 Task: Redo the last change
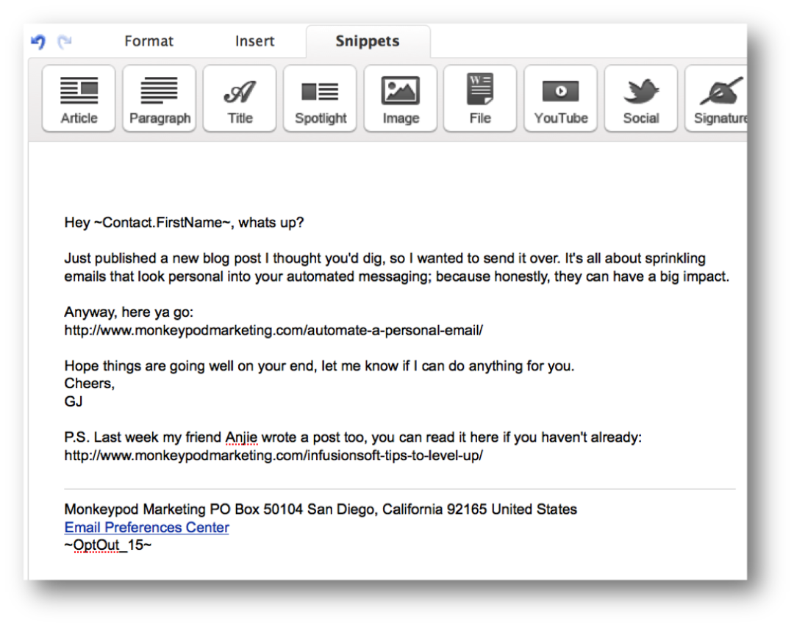(x=65, y=42)
